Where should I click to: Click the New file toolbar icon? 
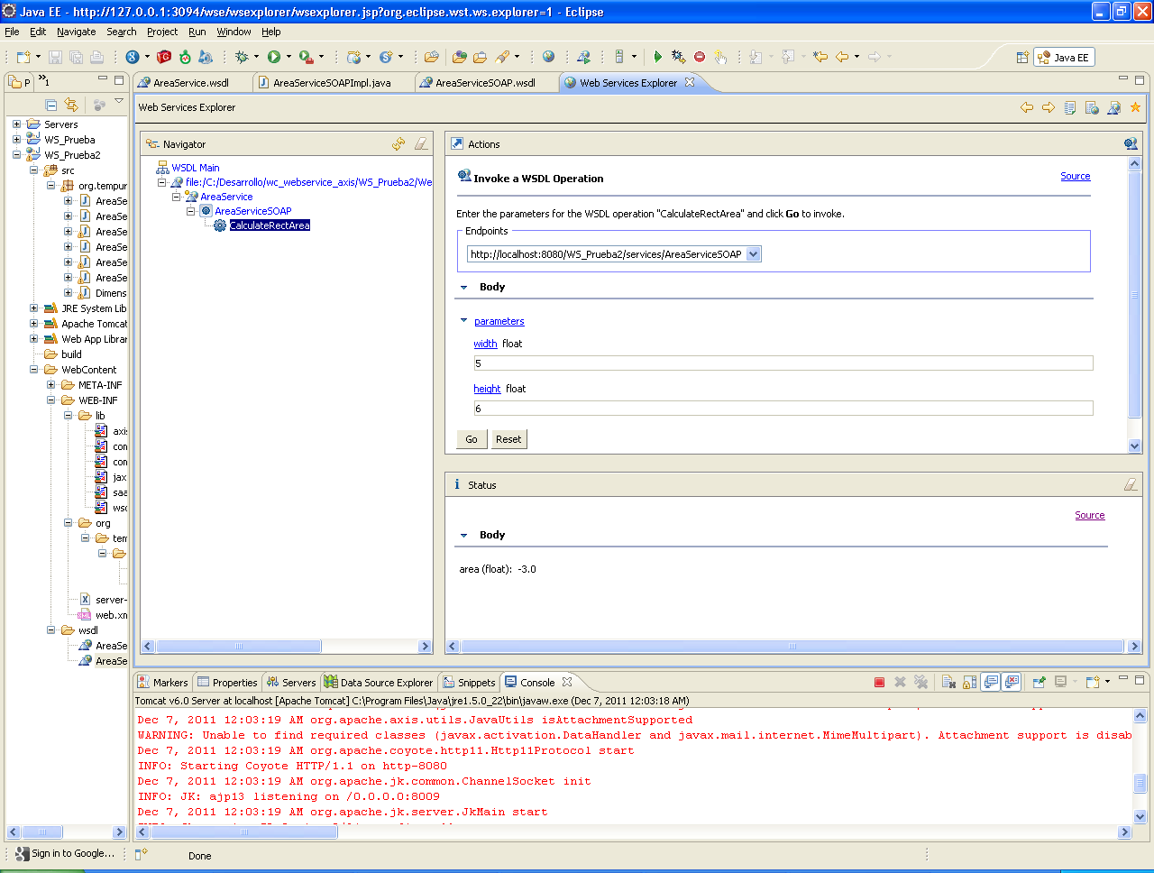[x=23, y=57]
